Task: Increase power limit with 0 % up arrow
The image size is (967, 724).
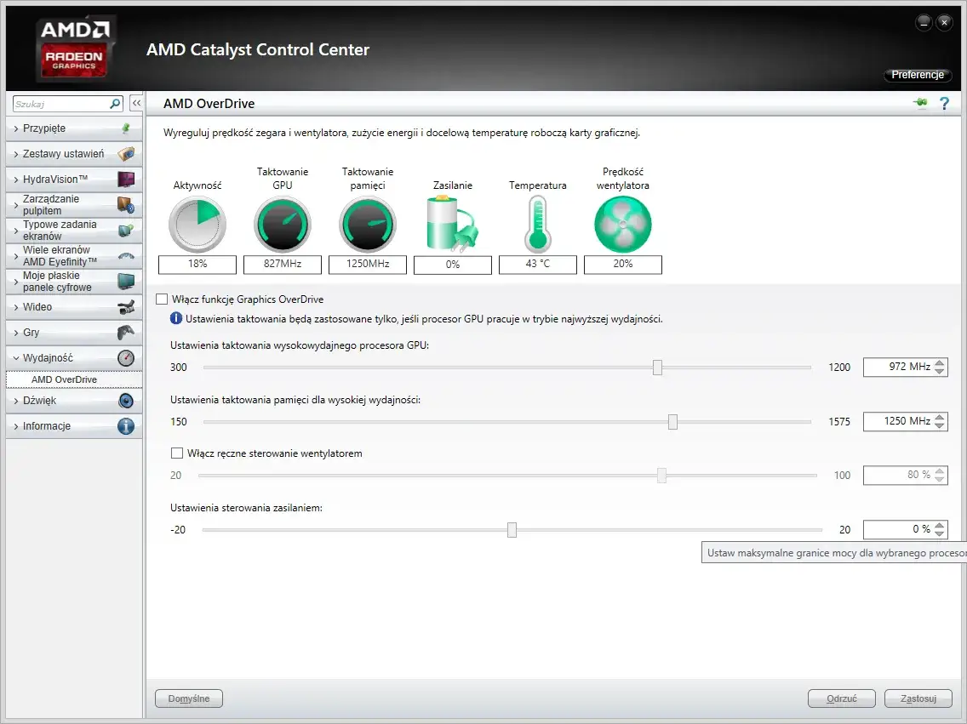Action: 939,526
